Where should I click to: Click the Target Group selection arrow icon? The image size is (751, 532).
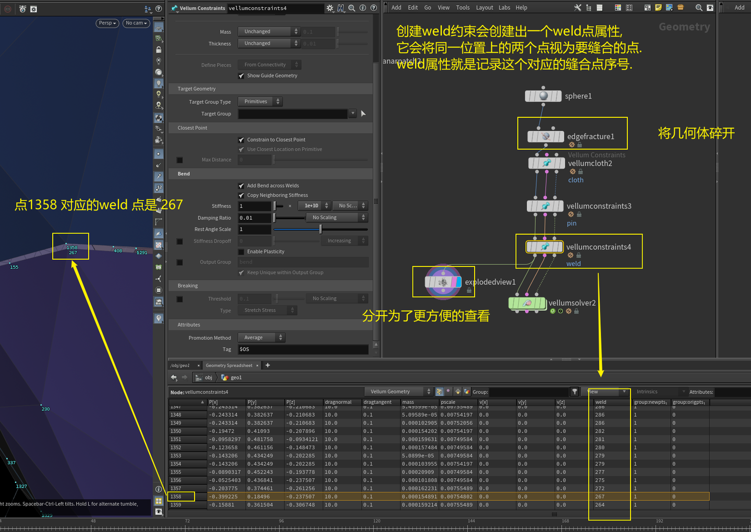click(x=364, y=114)
